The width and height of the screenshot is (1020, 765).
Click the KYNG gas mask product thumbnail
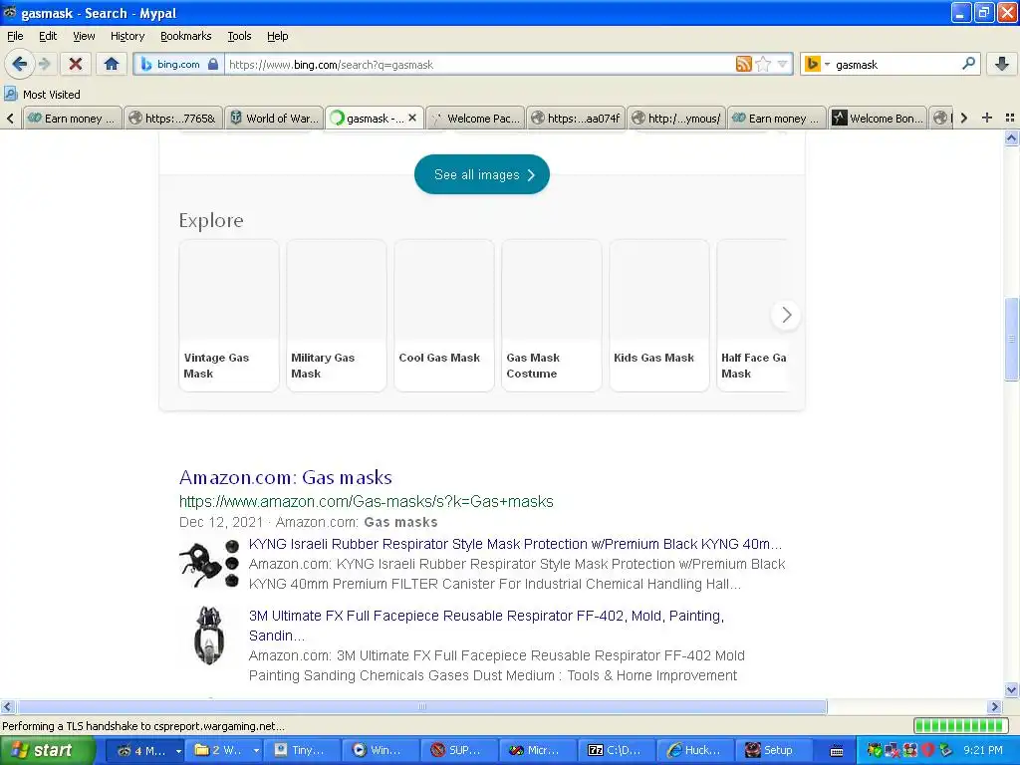point(209,564)
